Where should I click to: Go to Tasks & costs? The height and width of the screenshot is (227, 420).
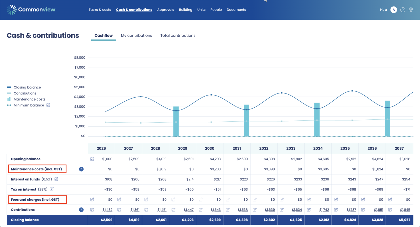(x=100, y=10)
